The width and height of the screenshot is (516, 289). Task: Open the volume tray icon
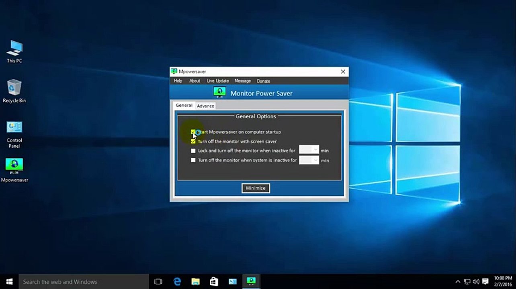[x=476, y=282]
